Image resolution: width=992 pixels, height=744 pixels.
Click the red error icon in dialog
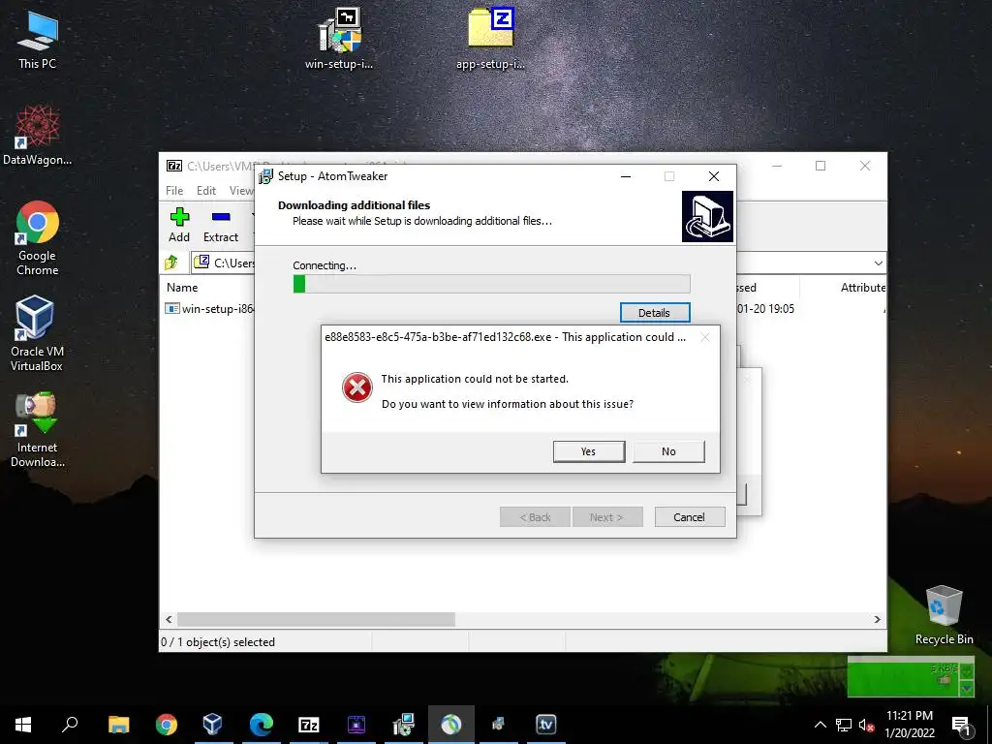pos(356,387)
